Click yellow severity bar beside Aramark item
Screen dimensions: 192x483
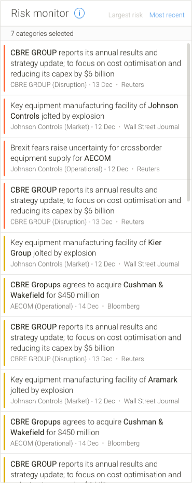pos(4,390)
